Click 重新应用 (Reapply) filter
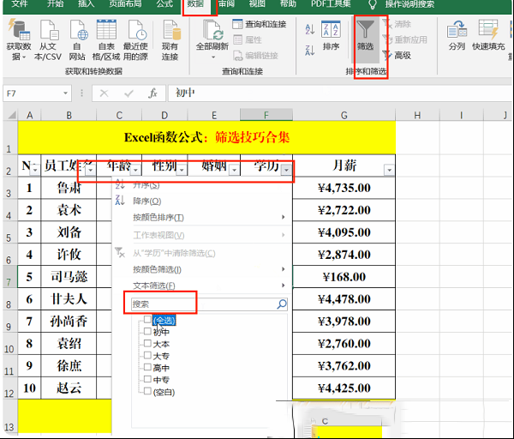Screen dimensions: 514x439 pyautogui.click(x=405, y=39)
